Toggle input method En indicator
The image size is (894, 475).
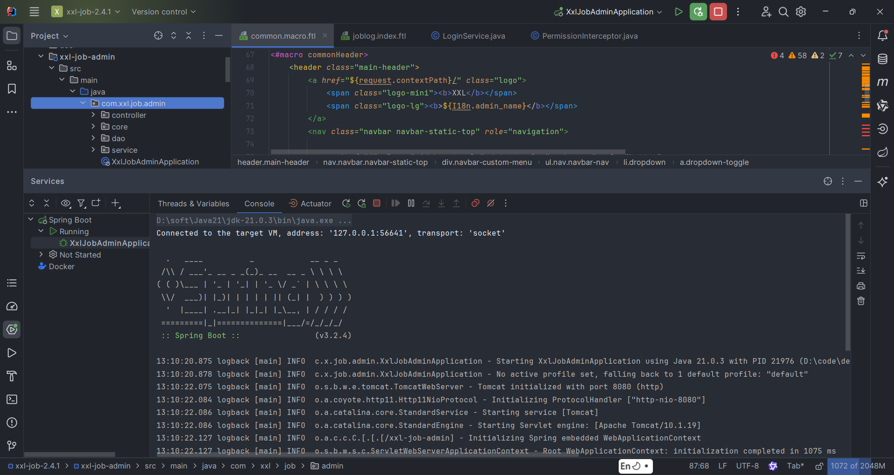coord(636,466)
